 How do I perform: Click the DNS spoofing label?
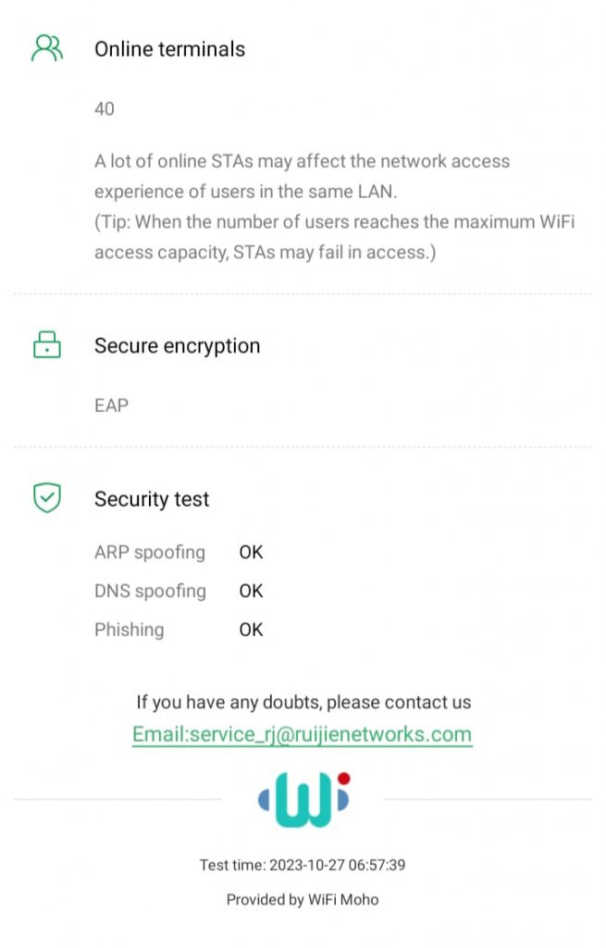coord(150,591)
